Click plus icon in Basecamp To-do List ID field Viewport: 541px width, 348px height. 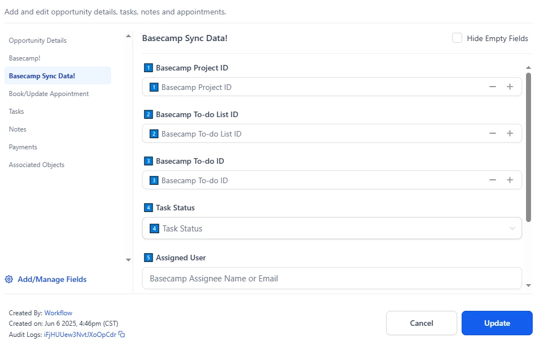click(x=510, y=133)
